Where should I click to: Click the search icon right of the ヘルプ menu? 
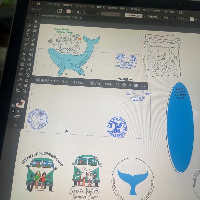click(x=181, y=13)
